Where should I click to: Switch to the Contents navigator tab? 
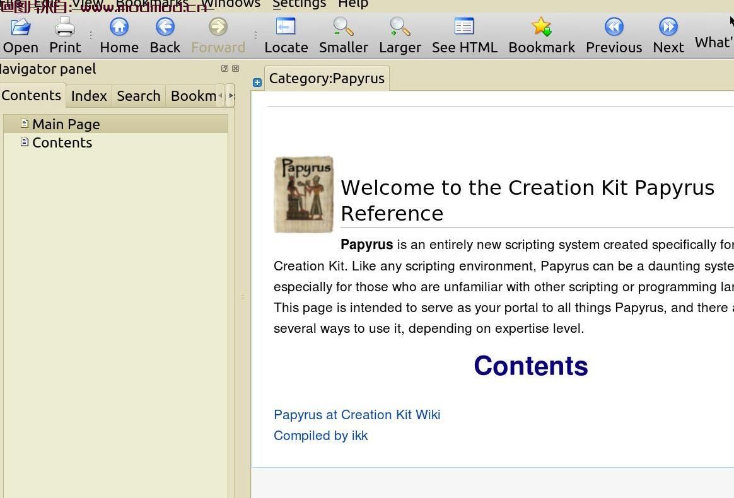coord(32,95)
